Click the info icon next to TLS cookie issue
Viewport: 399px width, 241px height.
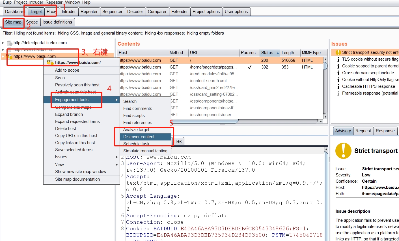pos(338,59)
